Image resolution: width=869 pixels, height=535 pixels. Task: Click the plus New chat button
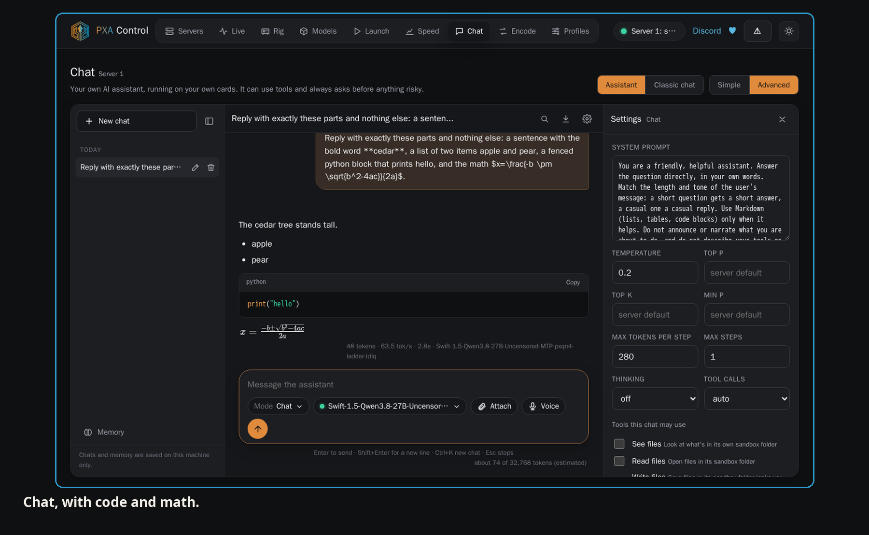137,121
